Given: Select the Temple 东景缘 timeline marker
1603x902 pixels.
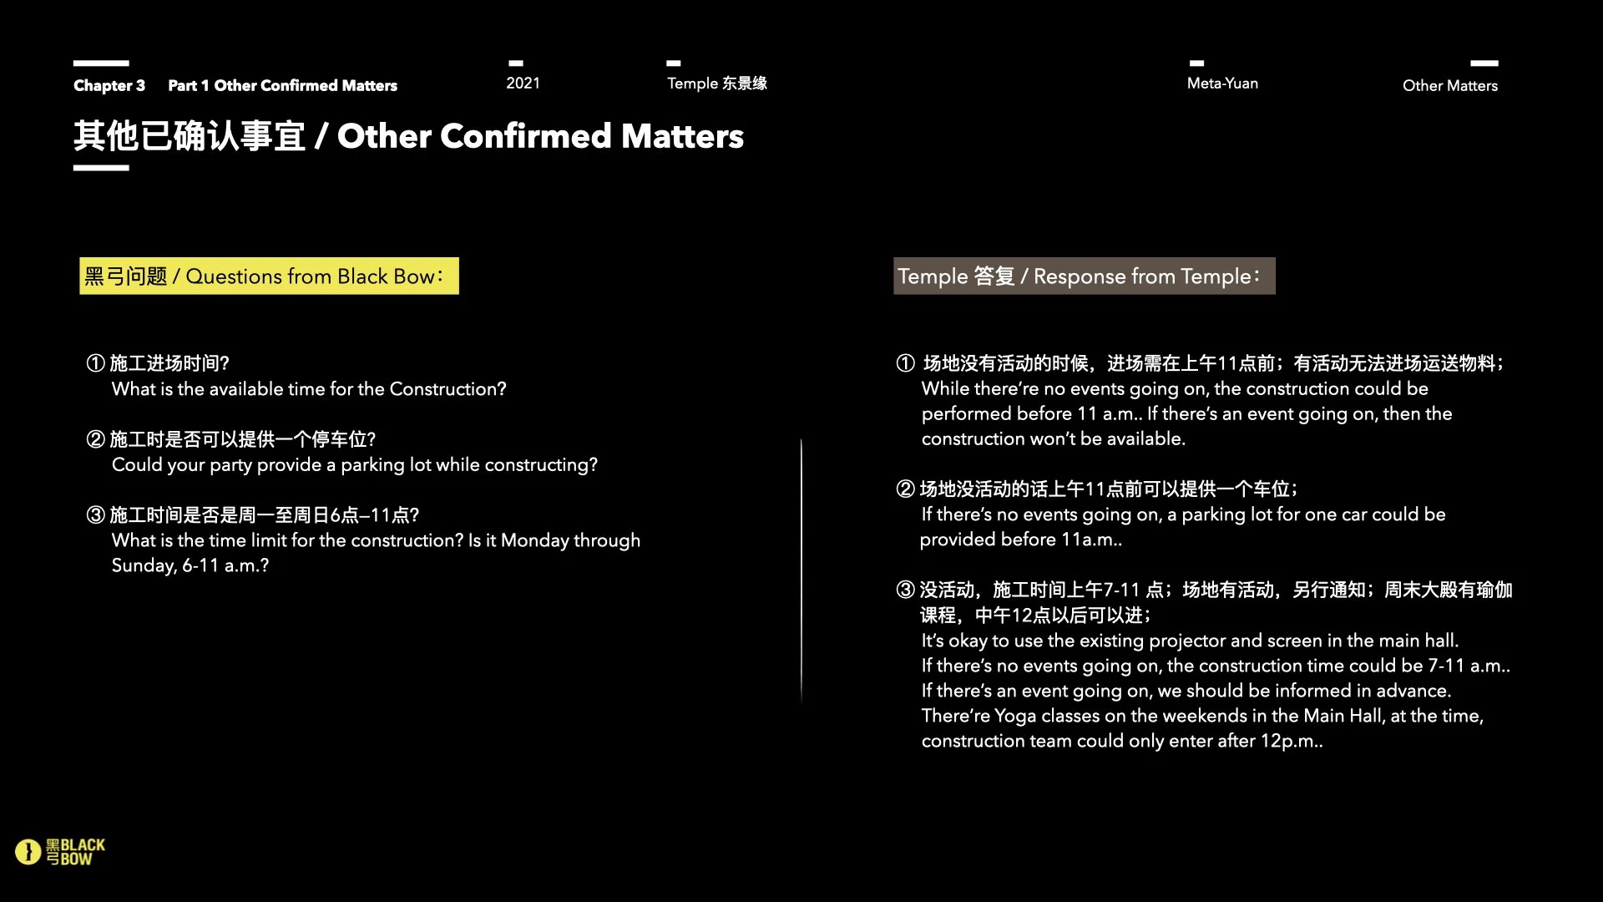Looking at the screenshot, I should 716,83.
